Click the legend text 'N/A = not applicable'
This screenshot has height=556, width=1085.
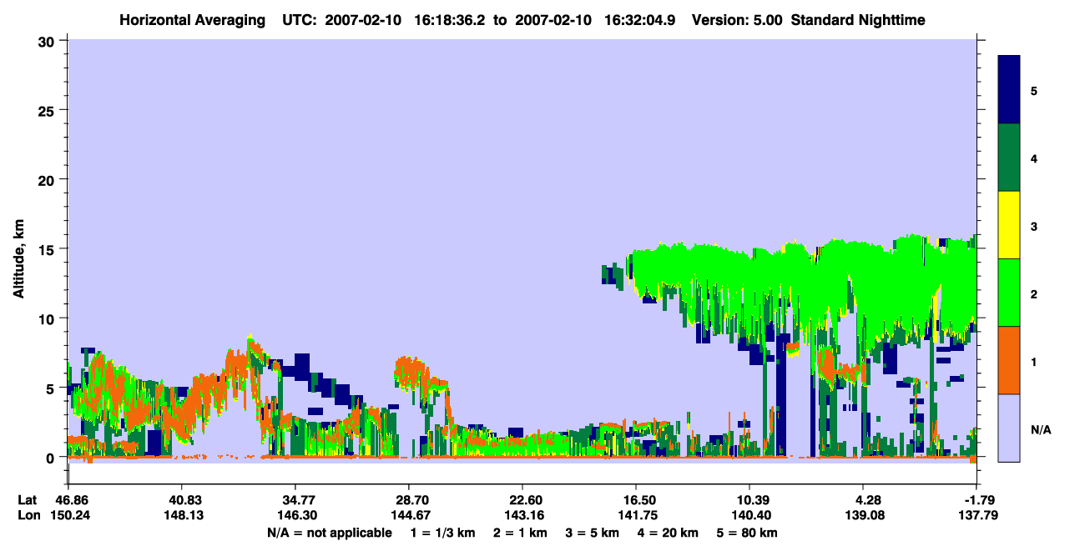pyautogui.click(x=329, y=533)
